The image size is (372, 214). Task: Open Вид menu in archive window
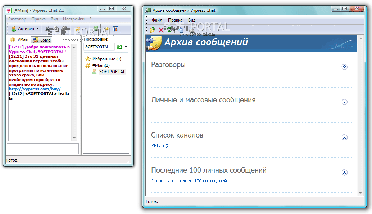192,20
